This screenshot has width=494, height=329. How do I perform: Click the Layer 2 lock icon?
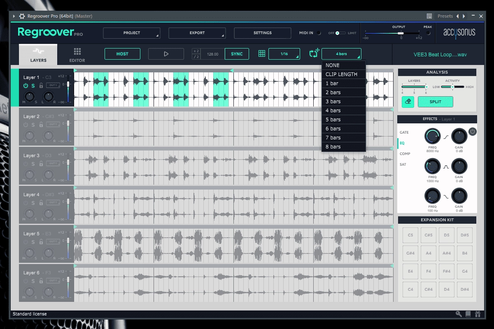click(x=41, y=125)
